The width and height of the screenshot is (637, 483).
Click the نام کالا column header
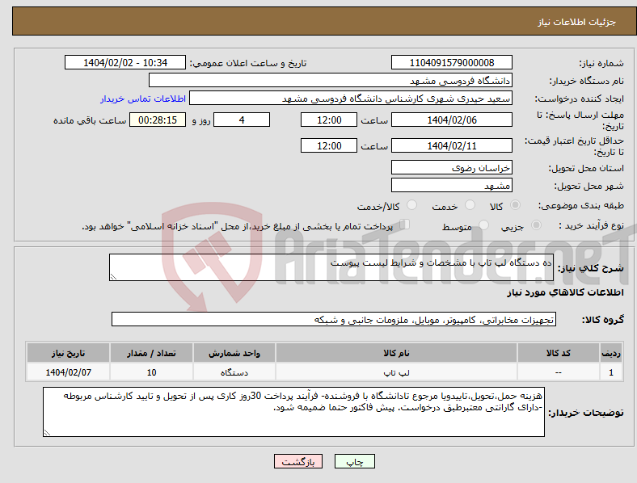pyautogui.click(x=396, y=353)
